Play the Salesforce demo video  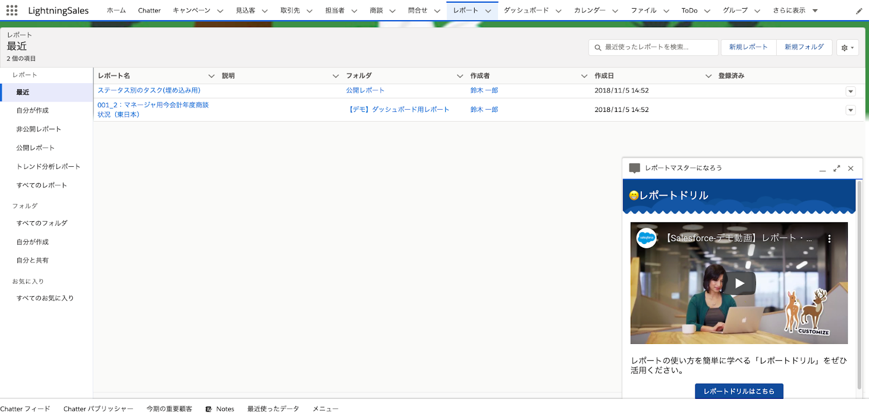click(x=739, y=283)
